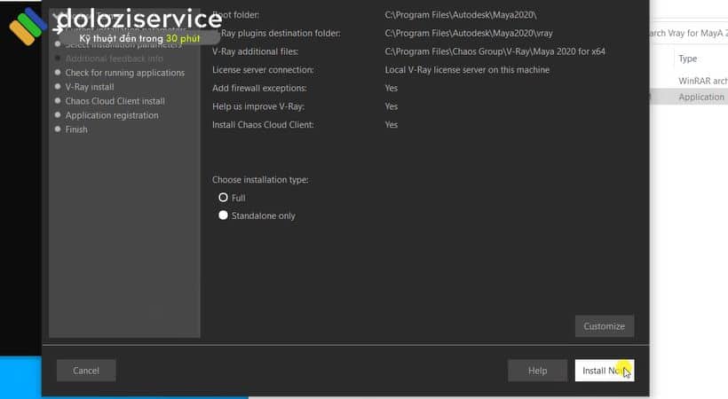Click the bullet beside V-Ray install step
Screen dimensions: 728x399
click(58, 87)
